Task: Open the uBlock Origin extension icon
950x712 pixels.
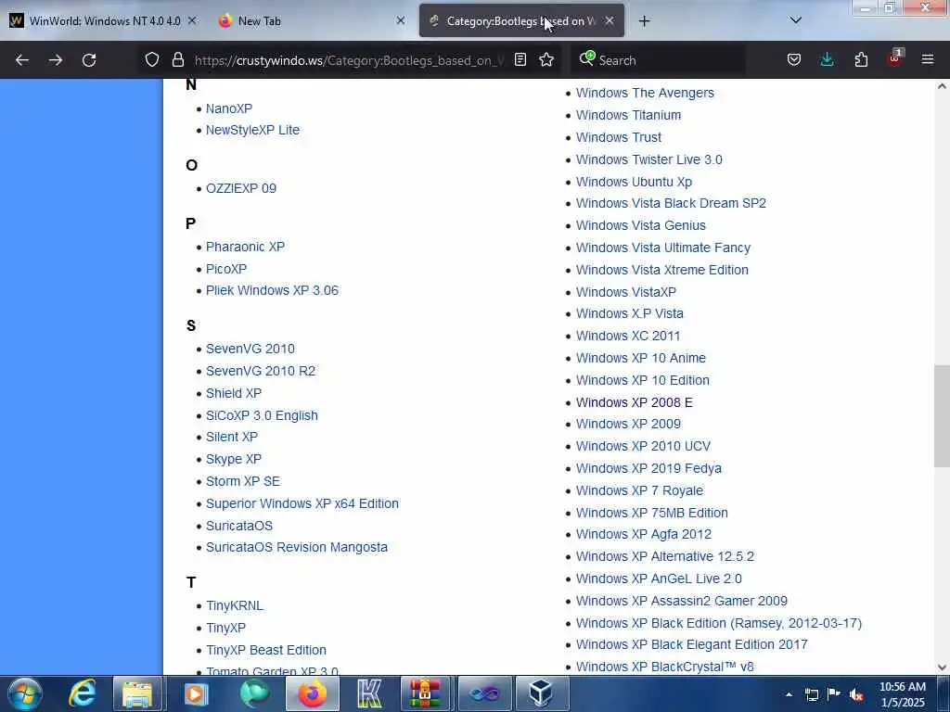Action: point(895,58)
